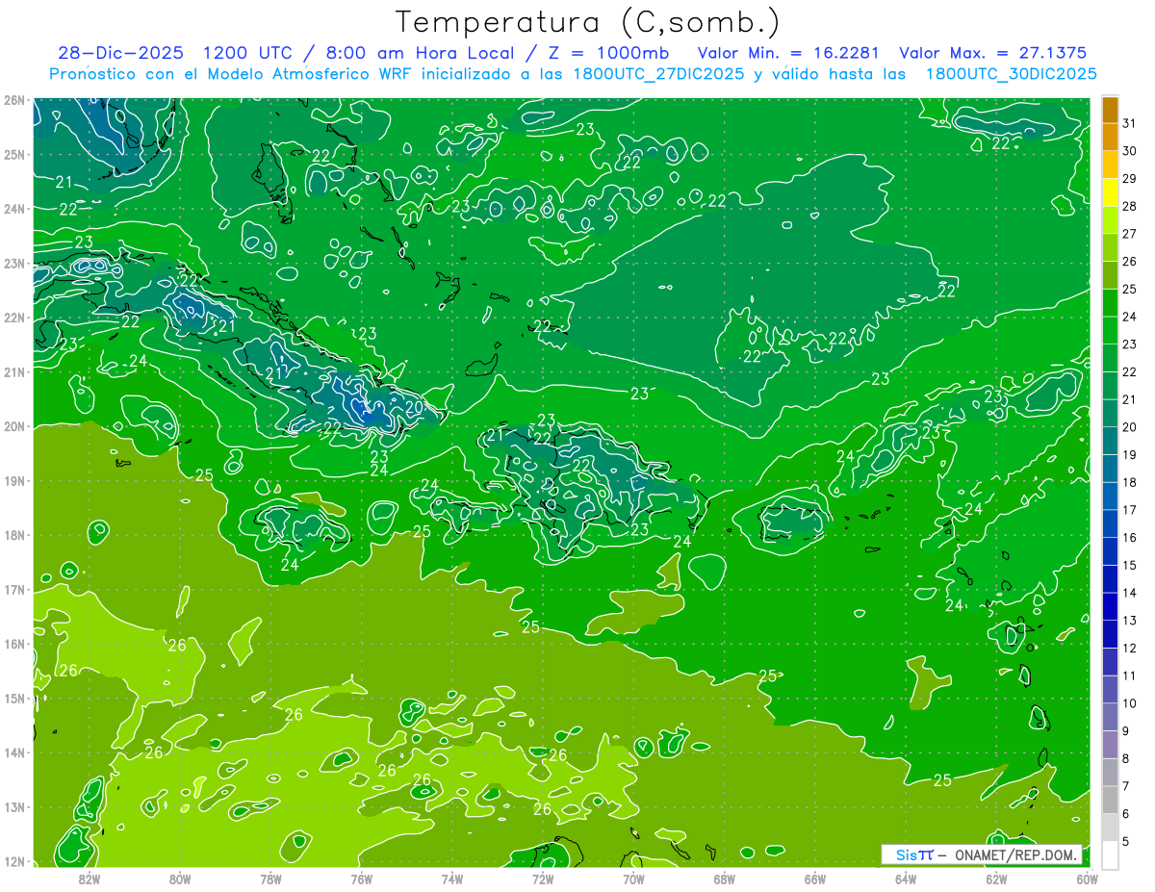Click the 62W longitude axis label
The height and width of the screenshot is (892, 1155).
pos(997,879)
